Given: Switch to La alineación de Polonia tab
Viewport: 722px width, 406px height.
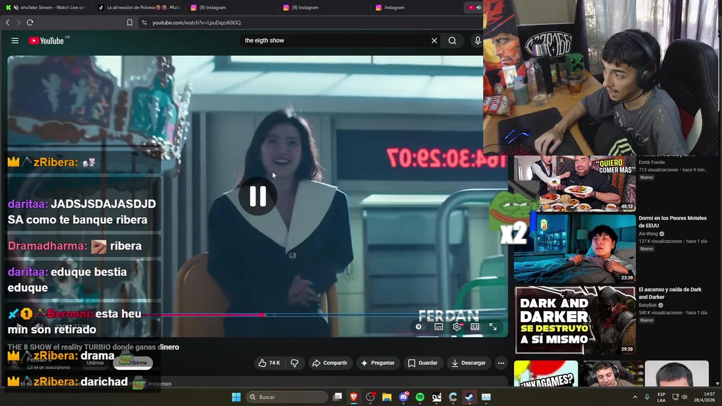Looking at the screenshot, I should click(139, 7).
